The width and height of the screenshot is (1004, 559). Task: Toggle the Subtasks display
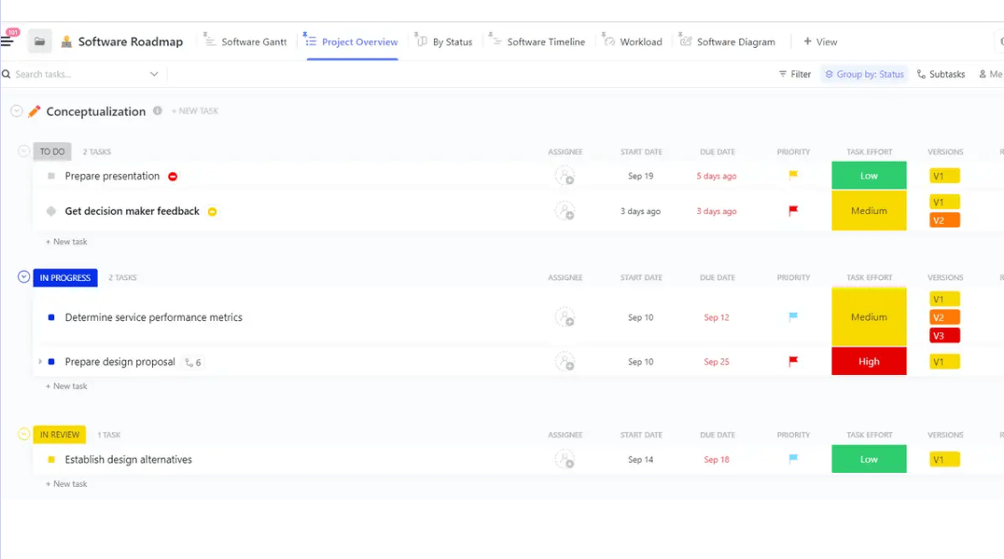tap(941, 74)
